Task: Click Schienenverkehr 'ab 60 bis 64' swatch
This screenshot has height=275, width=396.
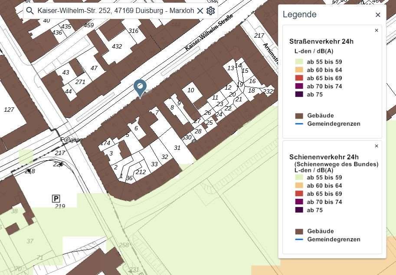Action: tap(299, 185)
